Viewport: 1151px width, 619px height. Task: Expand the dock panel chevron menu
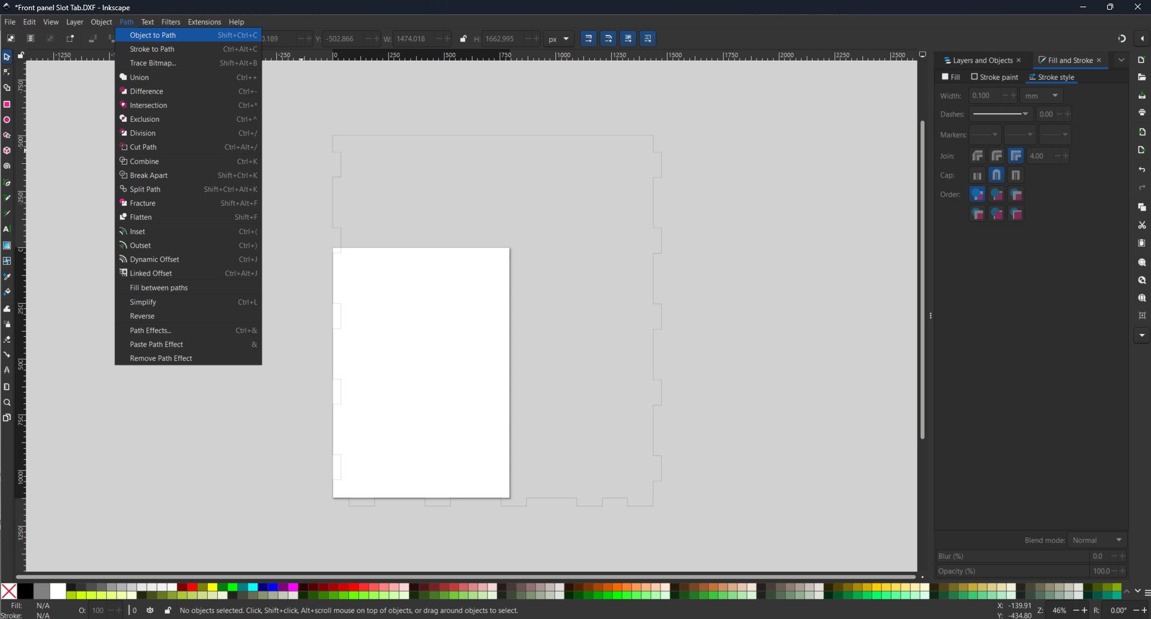tap(1121, 60)
